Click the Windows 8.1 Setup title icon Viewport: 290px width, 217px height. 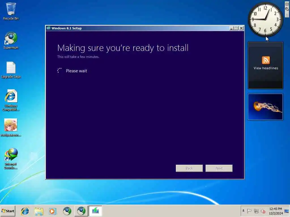click(49, 28)
